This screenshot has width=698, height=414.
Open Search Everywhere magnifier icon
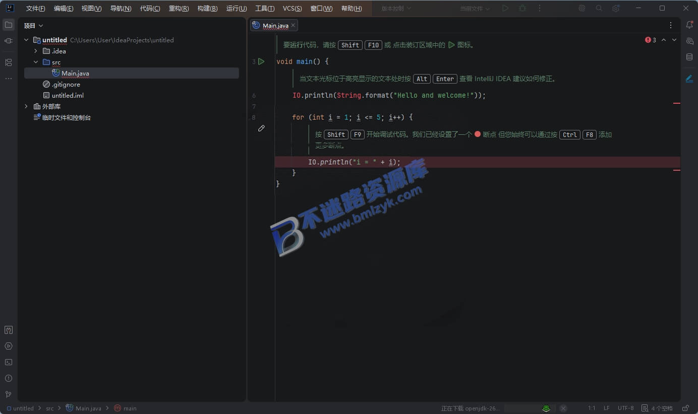point(599,9)
